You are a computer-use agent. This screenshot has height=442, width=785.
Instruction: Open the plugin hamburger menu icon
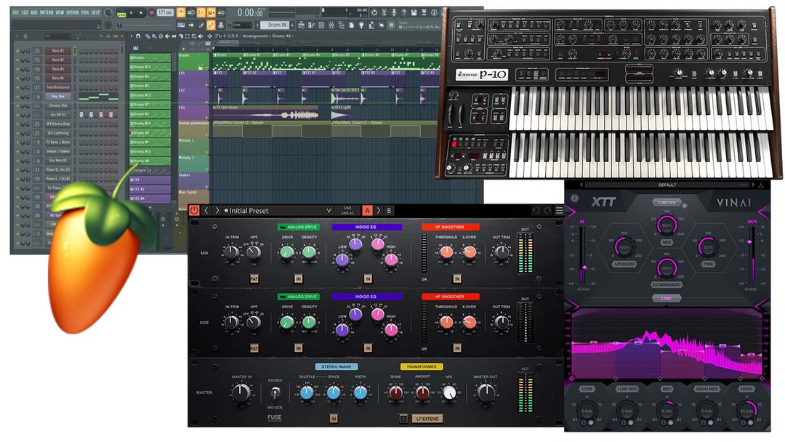click(559, 211)
